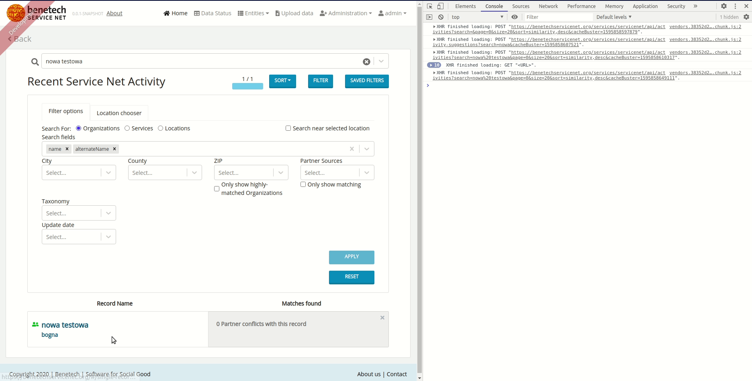Screen dimensions: 752x381
Task: Open the City select dropdown
Action: coord(79,173)
